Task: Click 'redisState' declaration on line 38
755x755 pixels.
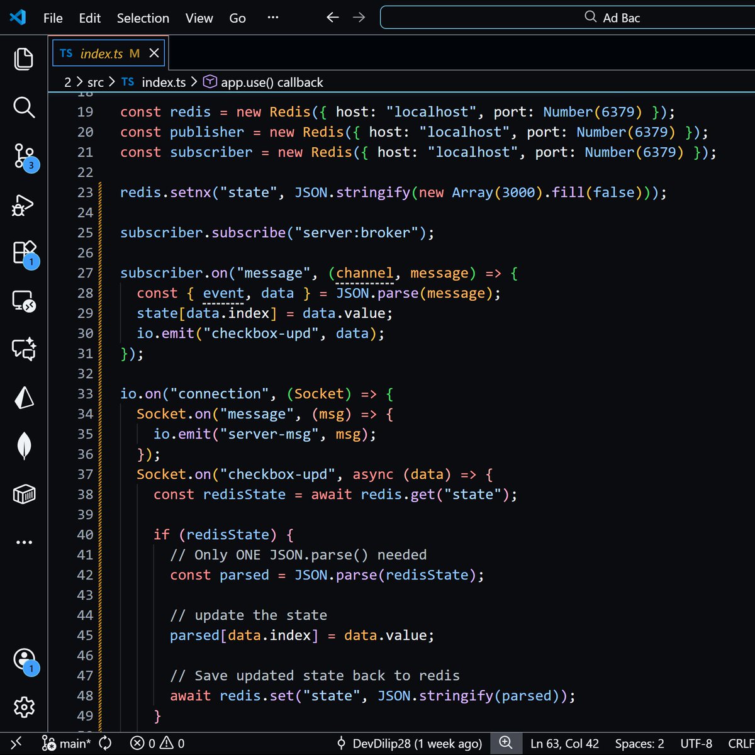Action: point(244,495)
